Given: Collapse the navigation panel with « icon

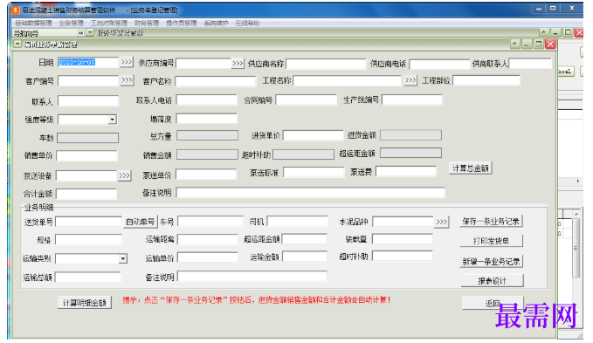Looking at the screenshot, I should tap(81, 33).
